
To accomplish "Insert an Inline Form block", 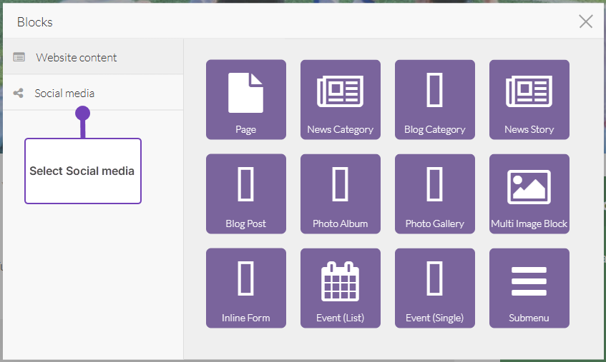I will click(x=245, y=288).
